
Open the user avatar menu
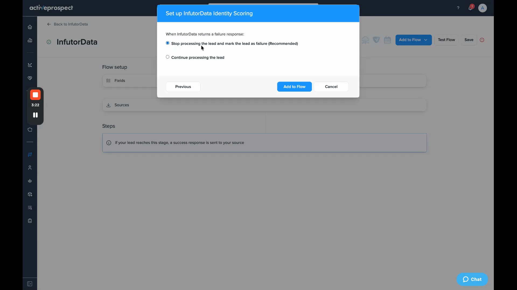[482, 8]
